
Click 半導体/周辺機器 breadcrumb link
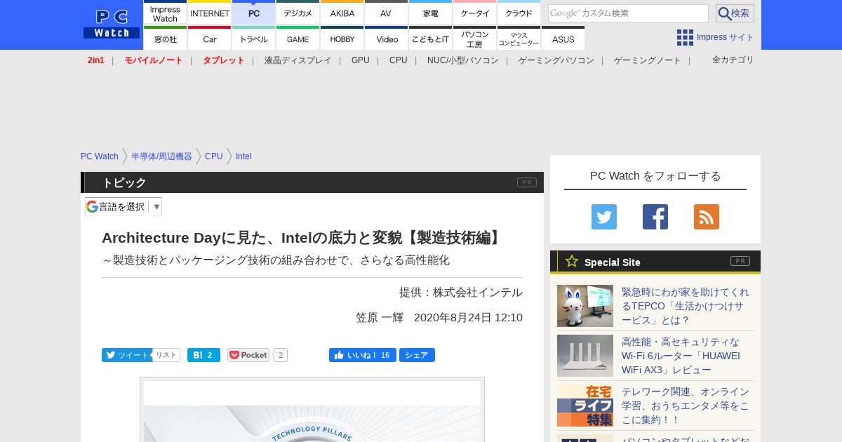pos(161,156)
